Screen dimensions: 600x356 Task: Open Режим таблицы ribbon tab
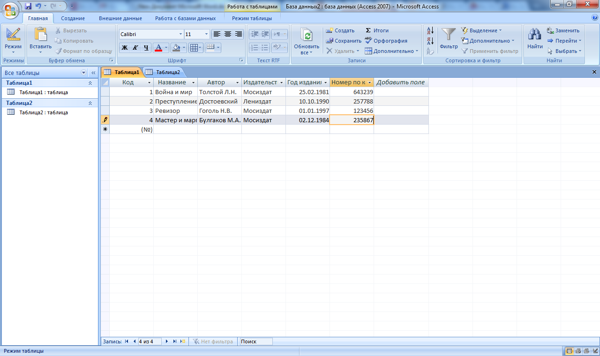[252, 18]
